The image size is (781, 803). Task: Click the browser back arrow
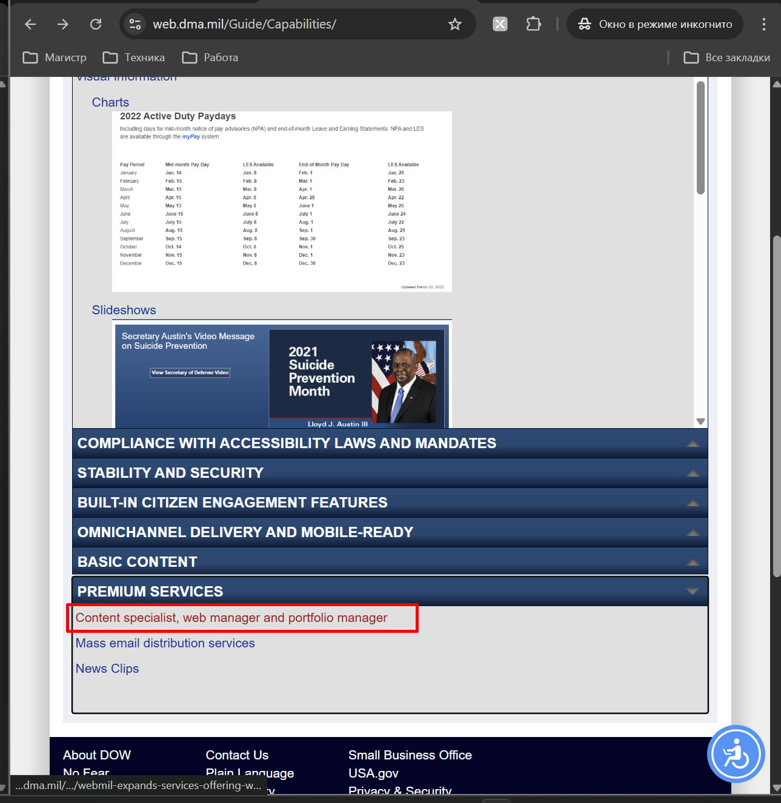coord(30,24)
